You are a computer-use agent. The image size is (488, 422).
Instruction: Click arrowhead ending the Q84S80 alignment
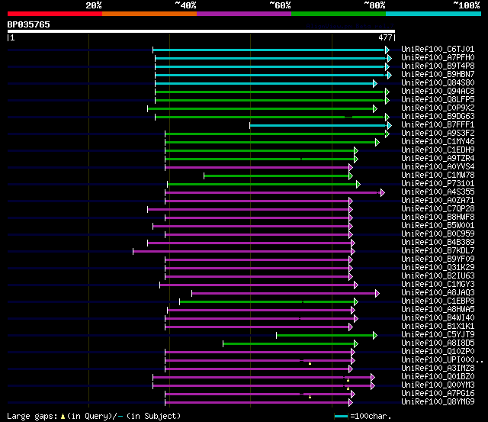[x=375, y=83]
